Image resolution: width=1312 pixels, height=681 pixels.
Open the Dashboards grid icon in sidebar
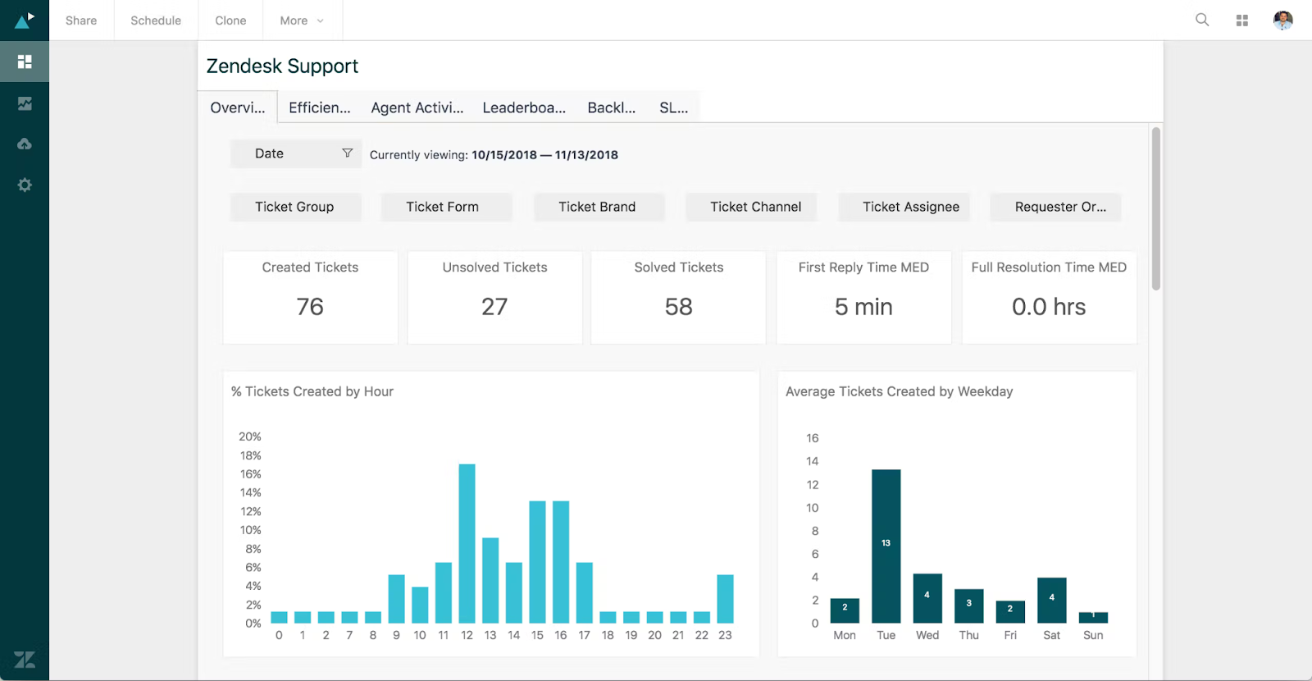pos(25,62)
